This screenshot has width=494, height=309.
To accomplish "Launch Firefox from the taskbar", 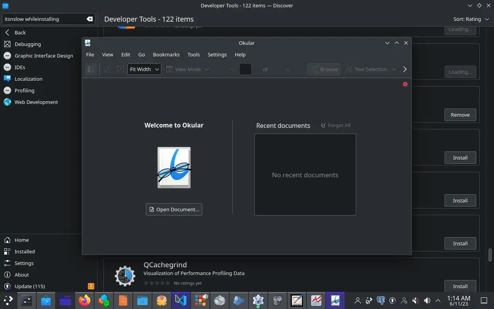I will click(85, 300).
